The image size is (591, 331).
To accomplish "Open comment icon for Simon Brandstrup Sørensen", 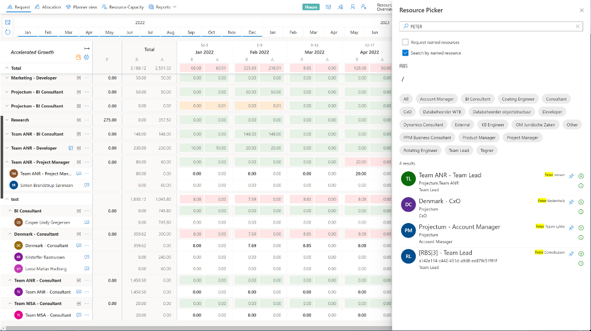I will [x=87, y=185].
